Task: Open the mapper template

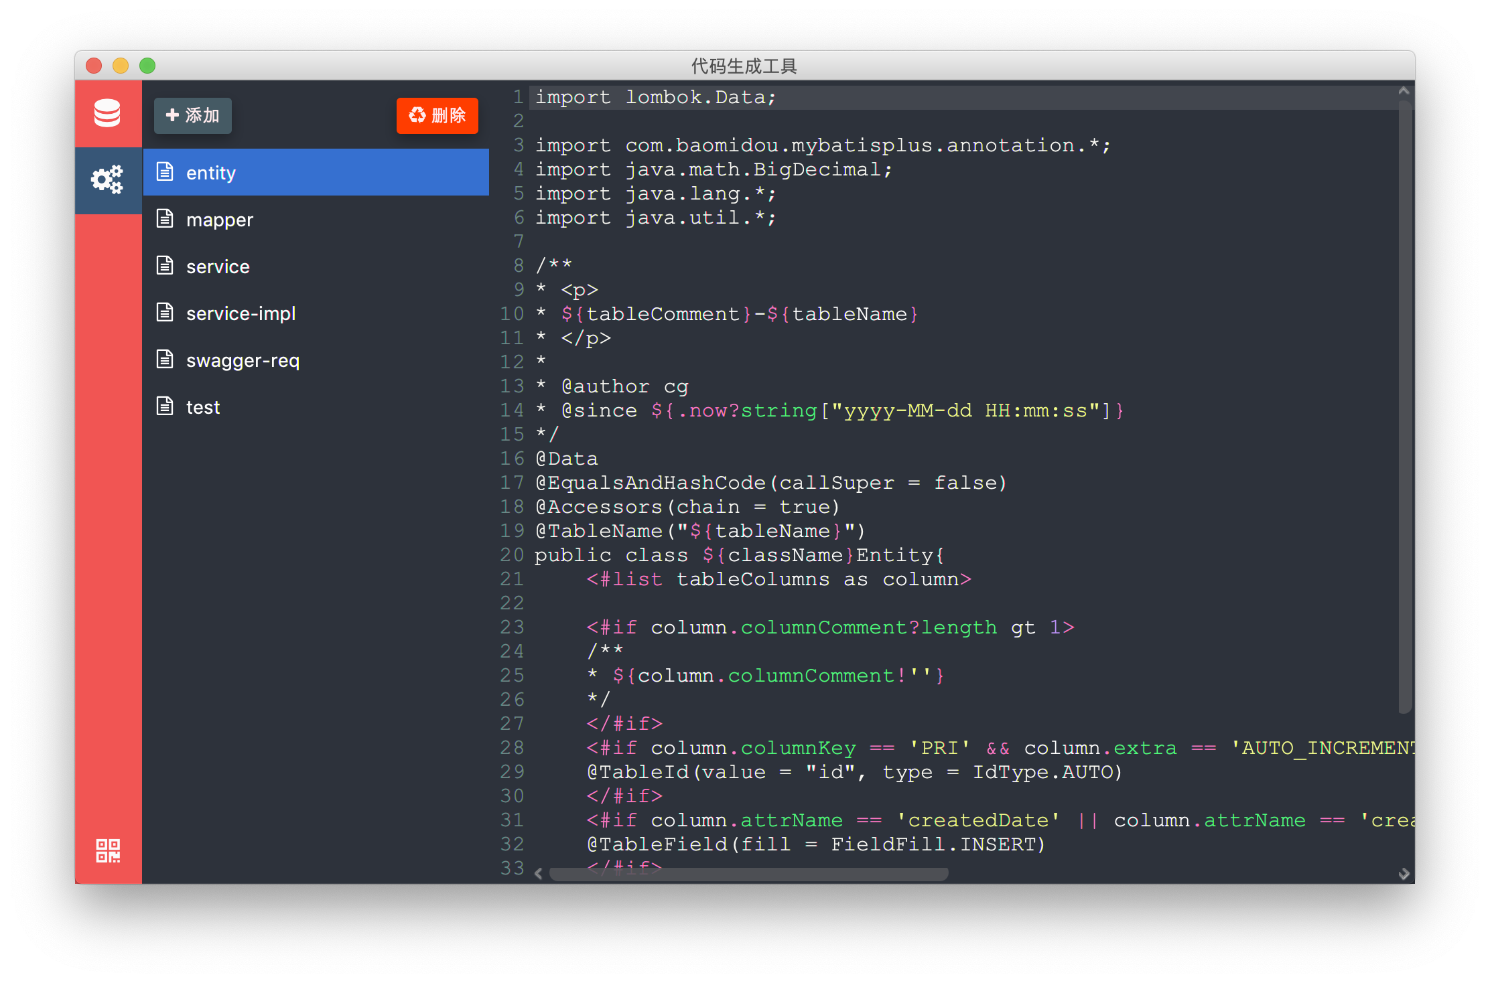Action: pyautogui.click(x=220, y=220)
